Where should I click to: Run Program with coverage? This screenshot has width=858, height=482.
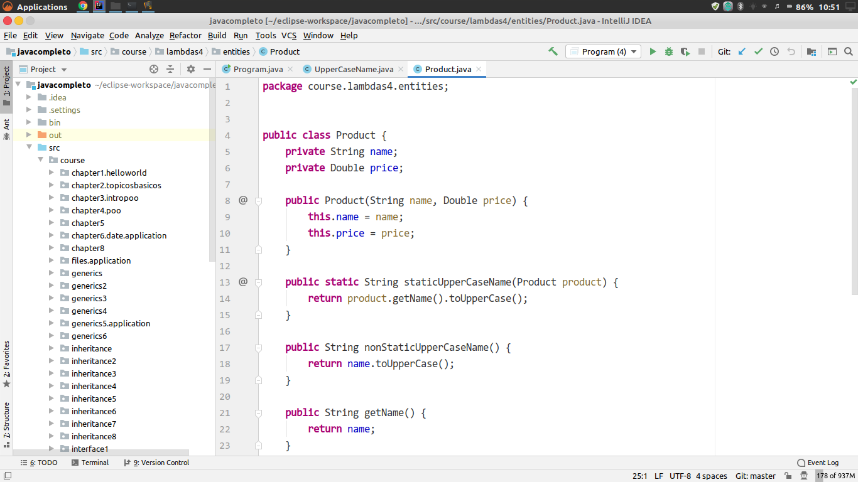(x=685, y=51)
